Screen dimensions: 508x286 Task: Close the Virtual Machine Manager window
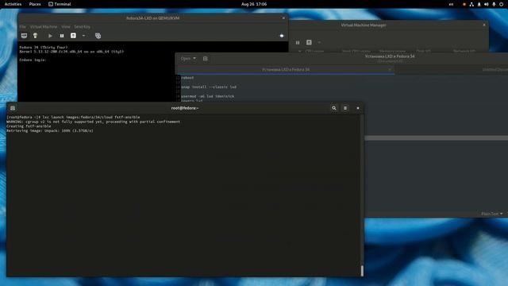click(484, 25)
